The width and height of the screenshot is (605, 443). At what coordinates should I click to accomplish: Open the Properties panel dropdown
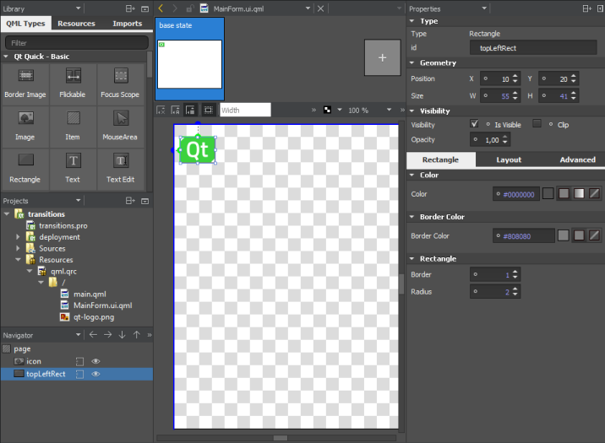(x=484, y=8)
